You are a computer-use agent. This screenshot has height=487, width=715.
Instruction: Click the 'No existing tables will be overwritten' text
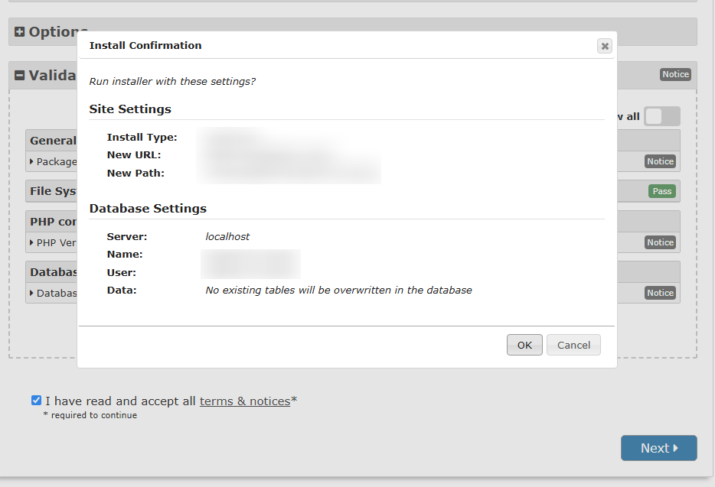coord(339,291)
